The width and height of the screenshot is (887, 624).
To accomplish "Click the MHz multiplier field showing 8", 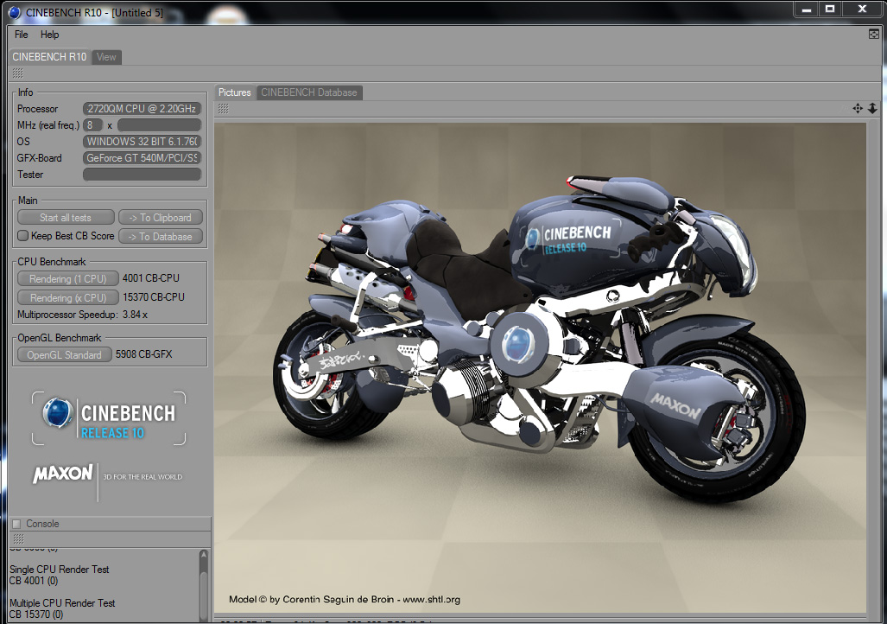I will tap(92, 125).
